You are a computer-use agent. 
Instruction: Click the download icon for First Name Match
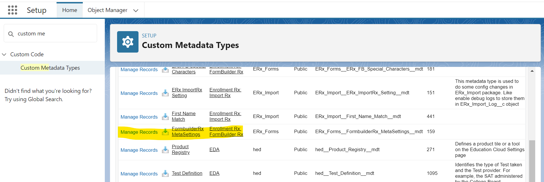(x=165, y=117)
